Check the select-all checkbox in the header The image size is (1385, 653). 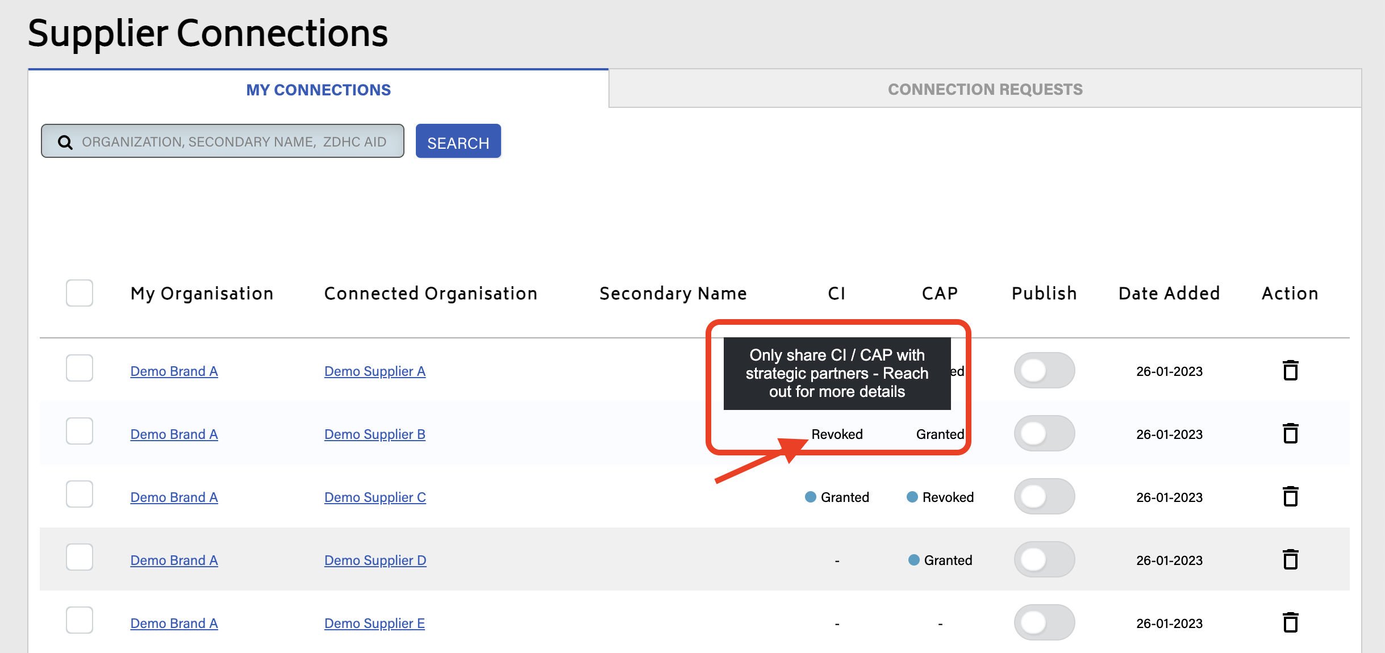[79, 293]
